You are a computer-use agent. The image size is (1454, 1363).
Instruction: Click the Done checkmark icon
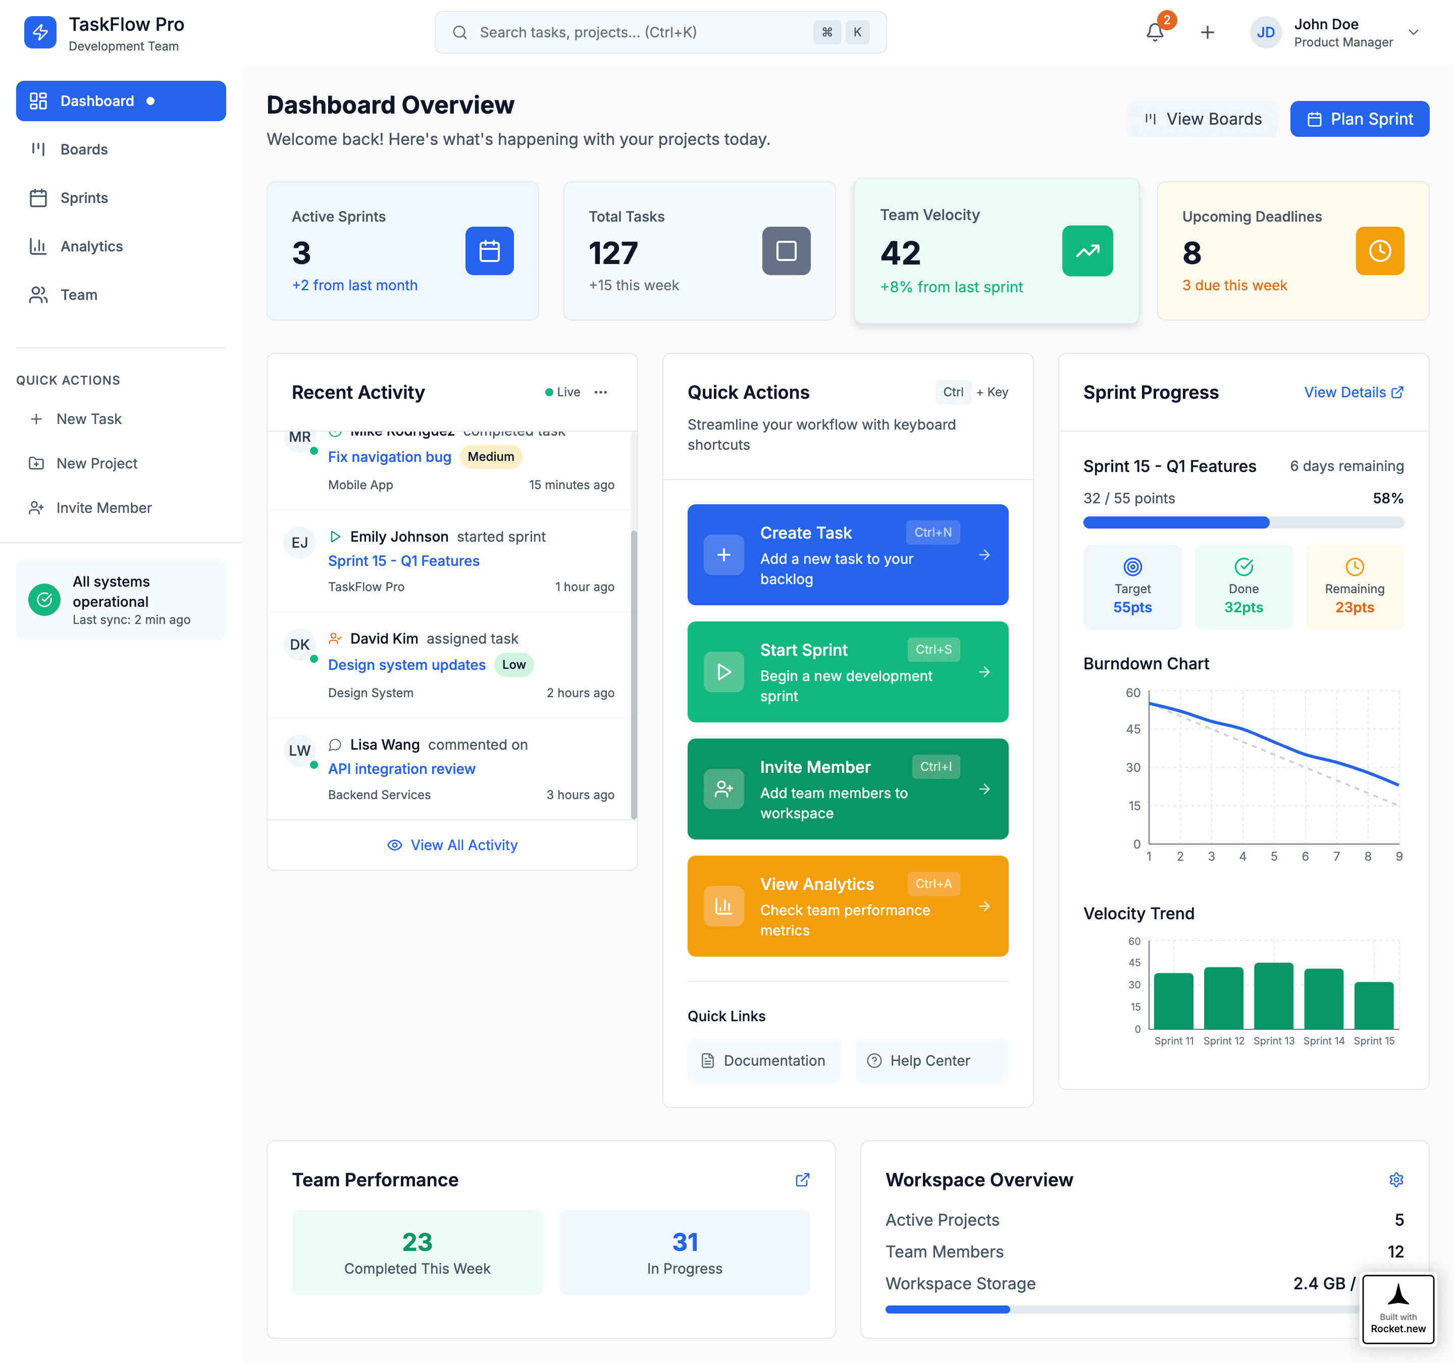tap(1243, 567)
